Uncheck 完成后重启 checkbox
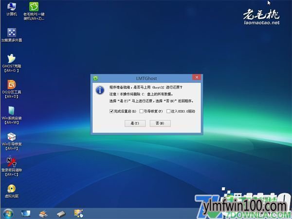Viewport: 292px width, 219px height. point(111,111)
